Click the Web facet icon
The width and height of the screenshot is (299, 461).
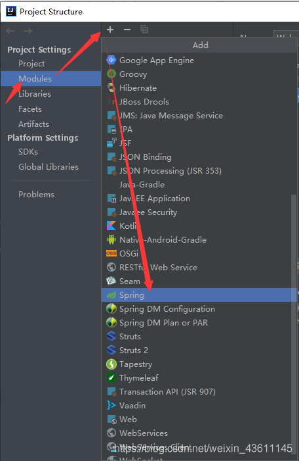[111, 420]
